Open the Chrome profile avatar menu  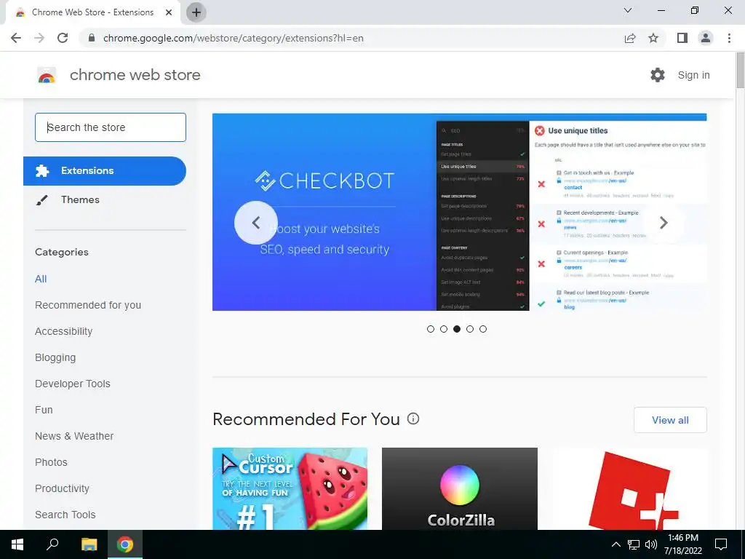pyautogui.click(x=706, y=38)
